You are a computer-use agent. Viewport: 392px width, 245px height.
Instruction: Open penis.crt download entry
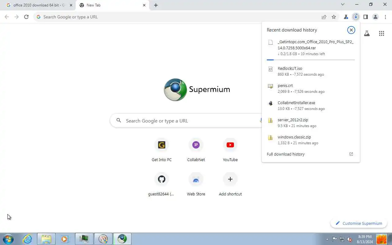tap(311, 88)
